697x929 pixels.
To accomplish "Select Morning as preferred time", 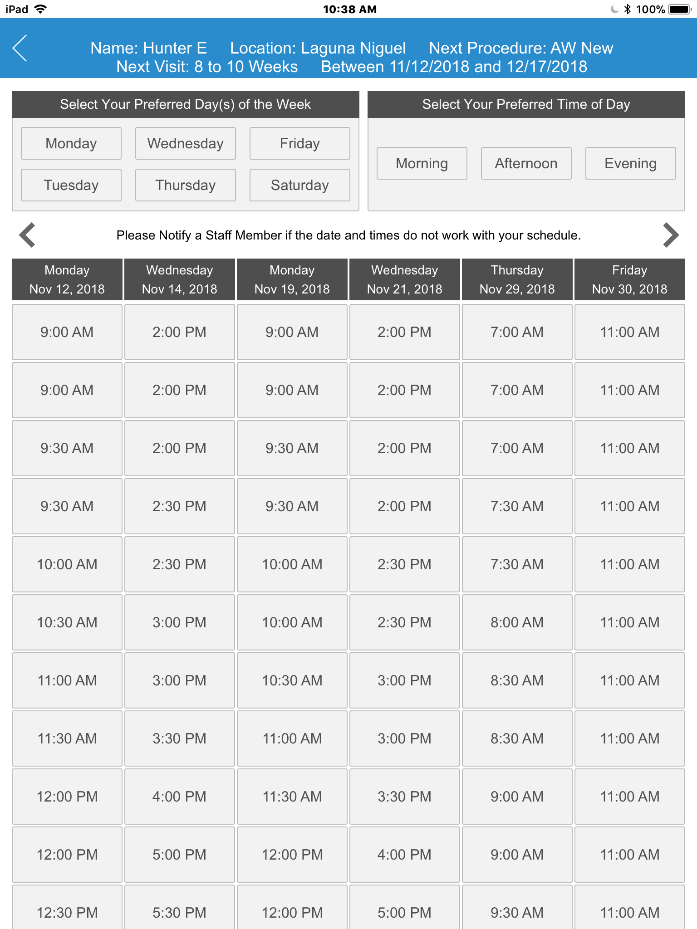I will pyautogui.click(x=422, y=163).
